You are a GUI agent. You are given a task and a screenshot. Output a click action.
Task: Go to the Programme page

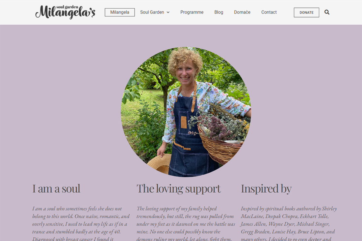pyautogui.click(x=192, y=12)
